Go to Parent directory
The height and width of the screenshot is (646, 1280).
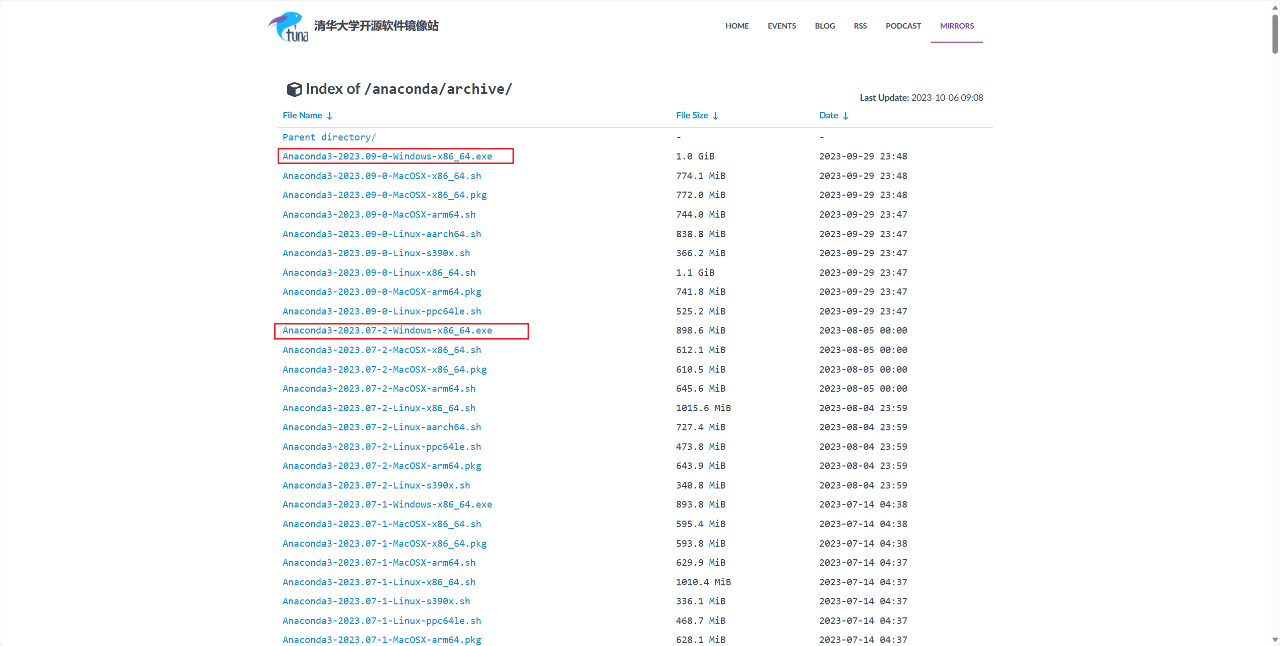click(329, 137)
